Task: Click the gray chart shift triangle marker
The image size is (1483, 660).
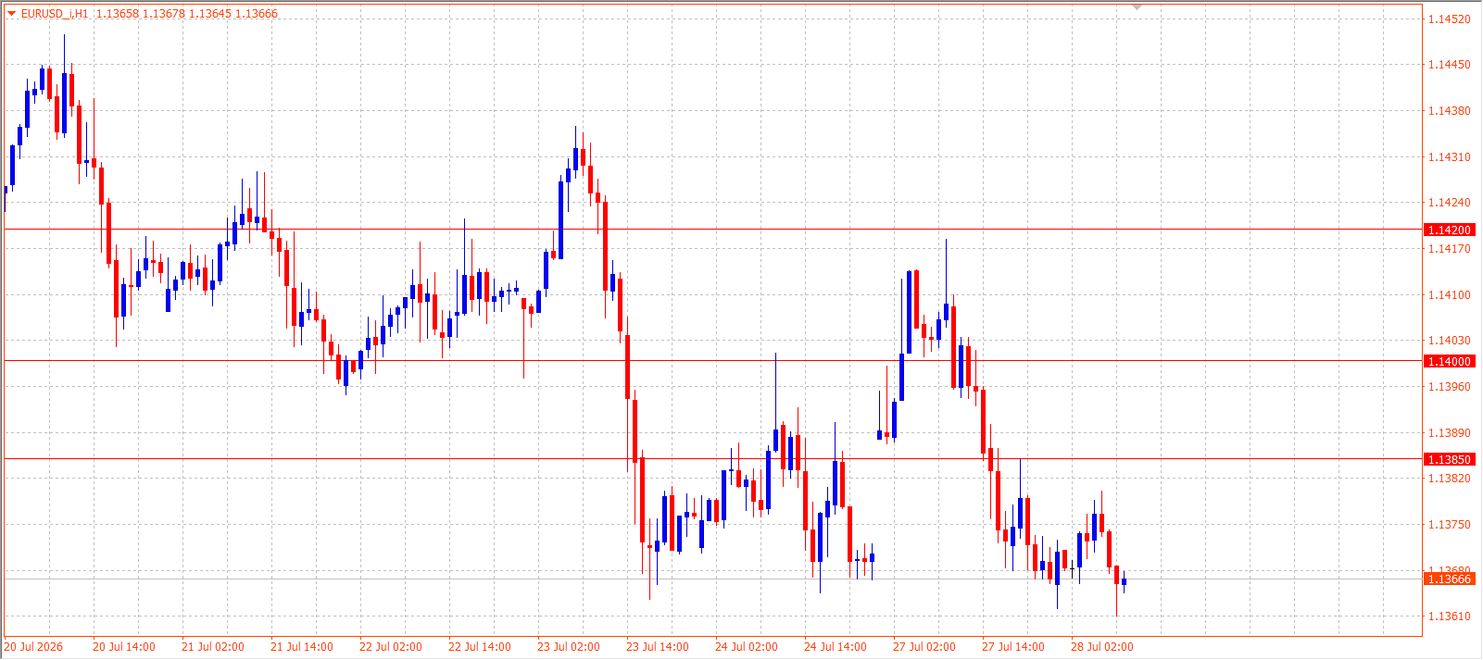Action: click(x=1137, y=6)
